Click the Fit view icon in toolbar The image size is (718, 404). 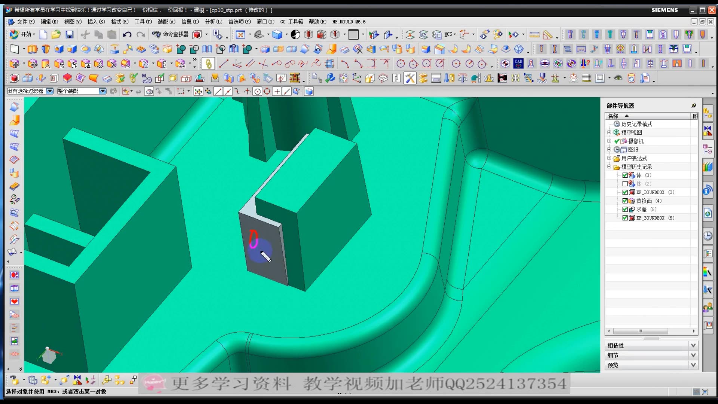240,35
